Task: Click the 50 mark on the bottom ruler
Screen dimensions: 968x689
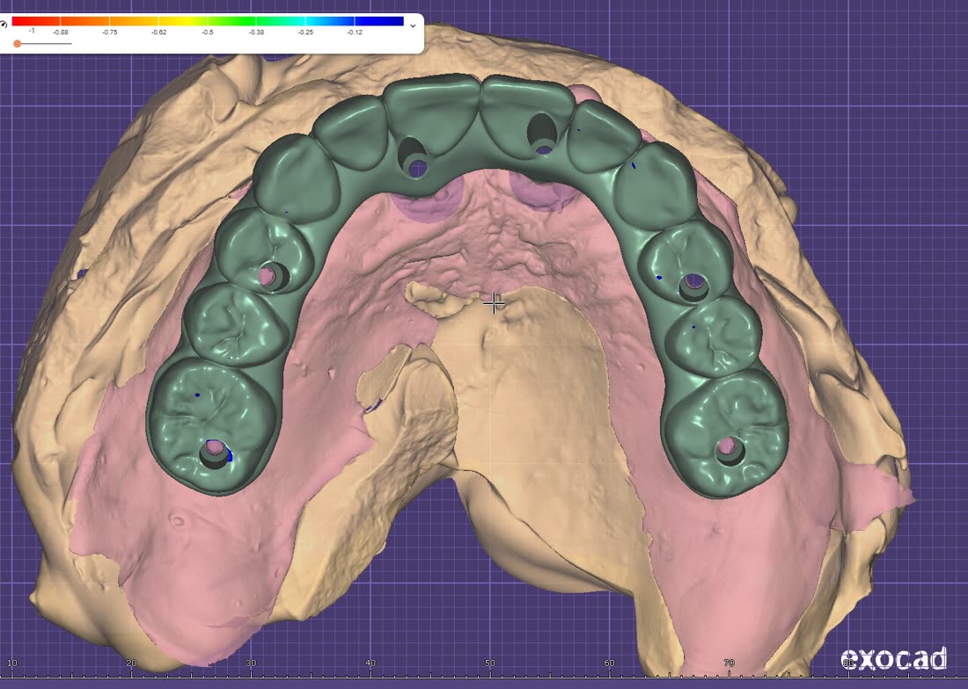Action: point(489,664)
